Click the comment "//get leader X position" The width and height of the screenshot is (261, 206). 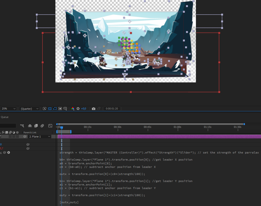pos(172,160)
